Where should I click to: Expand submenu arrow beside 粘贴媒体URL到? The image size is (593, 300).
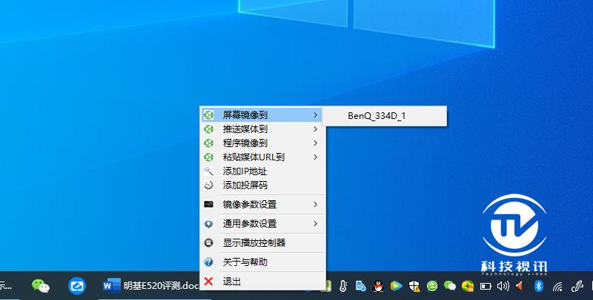click(x=316, y=157)
